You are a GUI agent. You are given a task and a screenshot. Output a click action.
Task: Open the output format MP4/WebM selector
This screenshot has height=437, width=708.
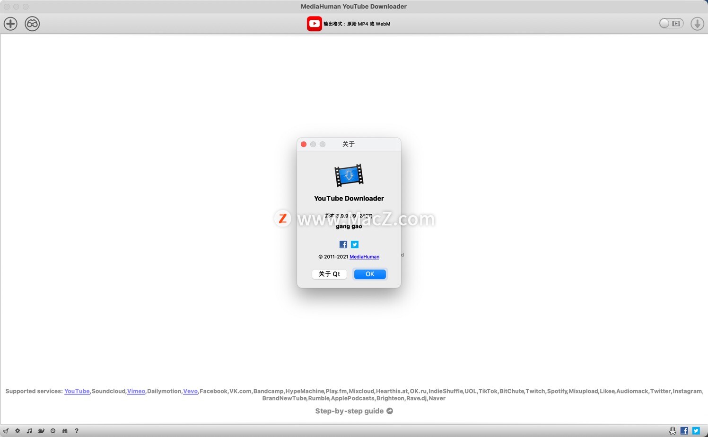coord(357,24)
